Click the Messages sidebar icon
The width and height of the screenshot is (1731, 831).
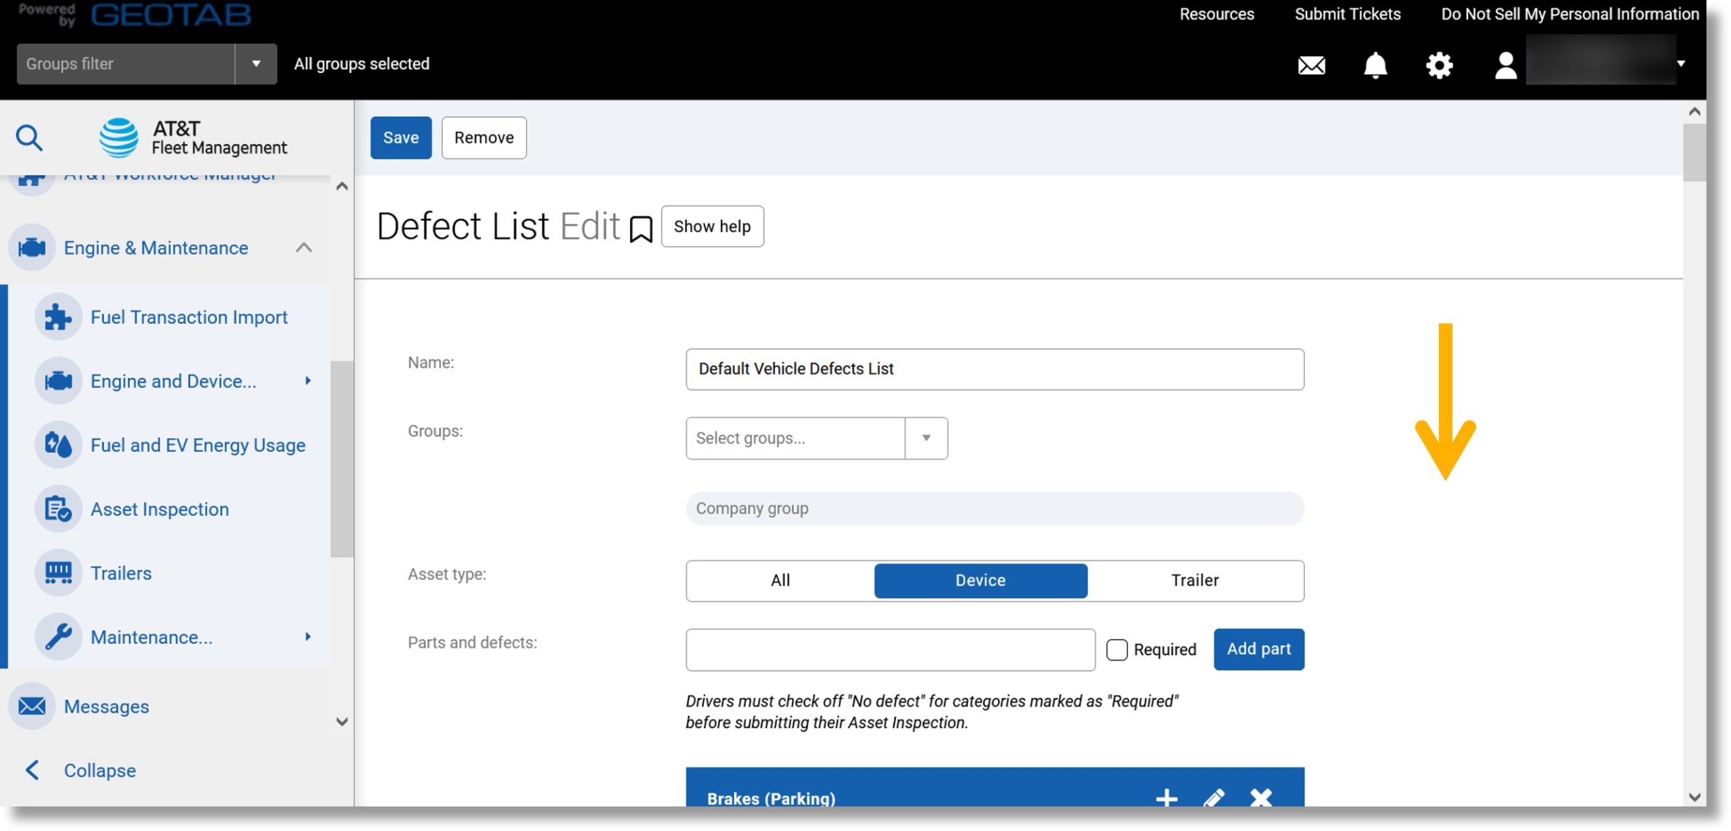pos(31,705)
